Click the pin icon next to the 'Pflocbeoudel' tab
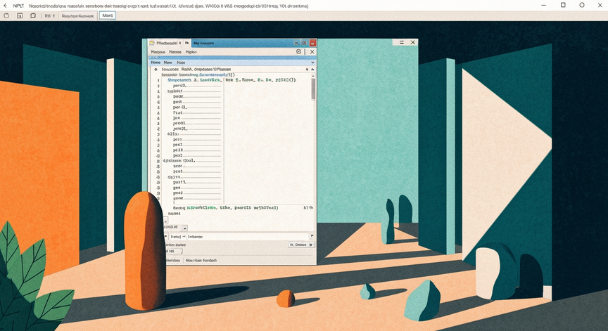 point(186,43)
